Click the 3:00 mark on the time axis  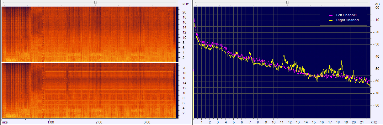[147, 122]
